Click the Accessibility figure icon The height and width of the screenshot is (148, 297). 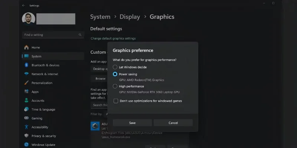click(x=26, y=127)
